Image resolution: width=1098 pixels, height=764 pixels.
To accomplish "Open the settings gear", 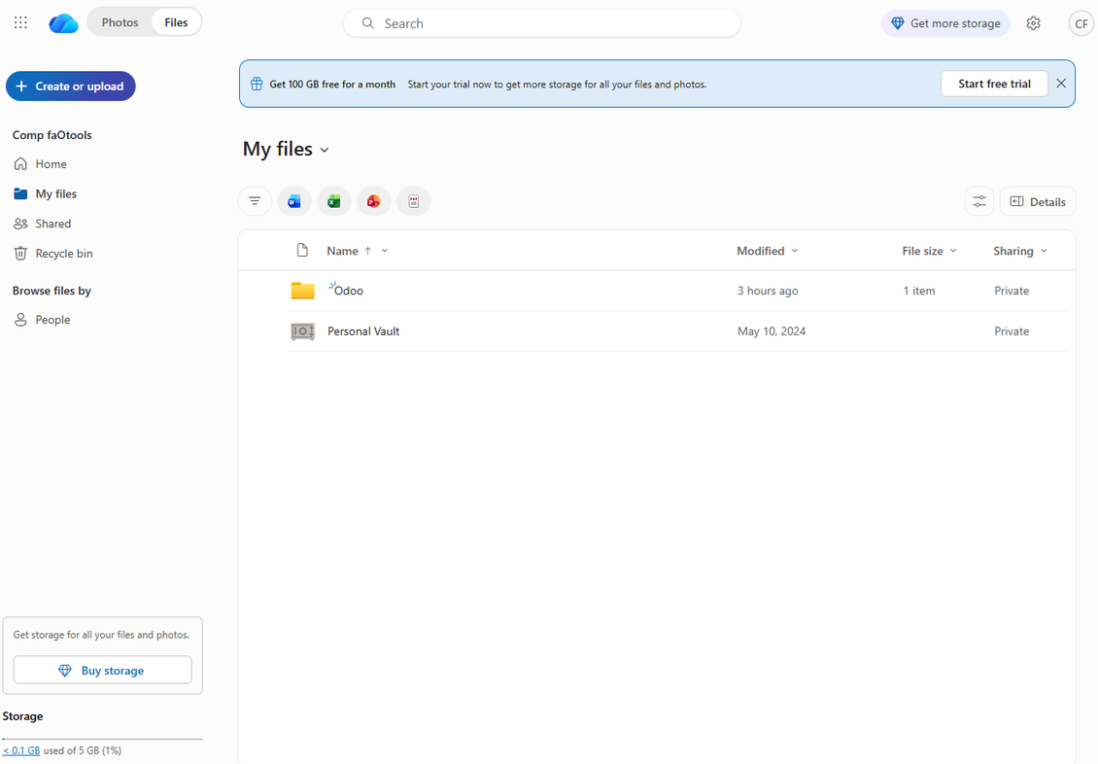I will click(1033, 23).
